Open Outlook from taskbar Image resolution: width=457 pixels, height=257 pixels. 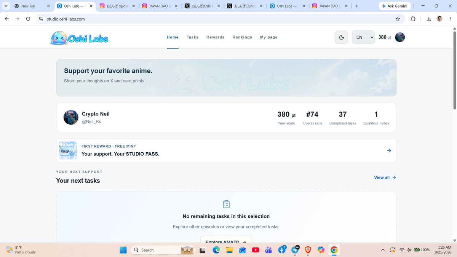(x=242, y=250)
